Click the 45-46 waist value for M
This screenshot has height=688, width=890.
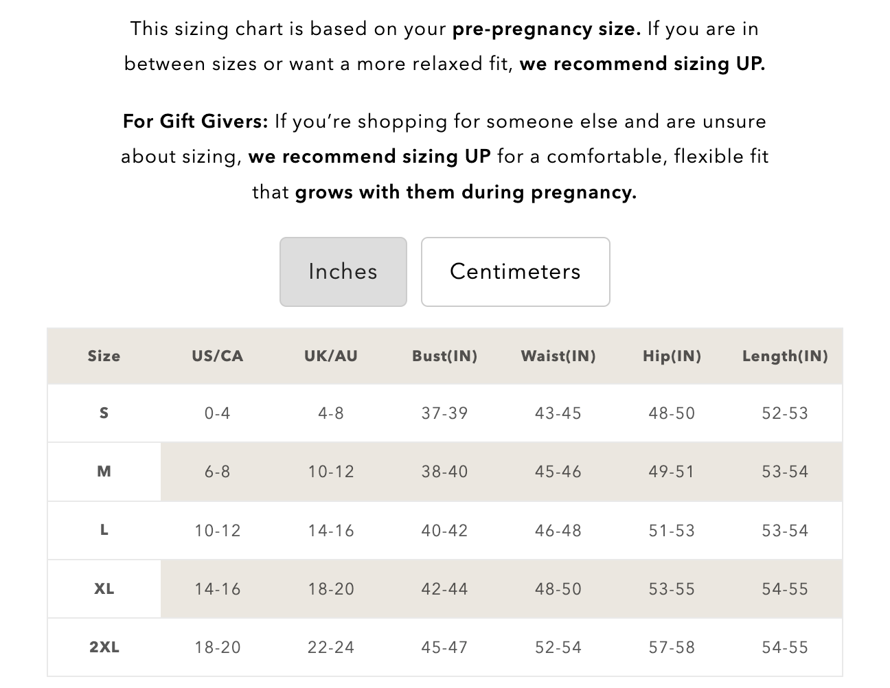pos(558,472)
